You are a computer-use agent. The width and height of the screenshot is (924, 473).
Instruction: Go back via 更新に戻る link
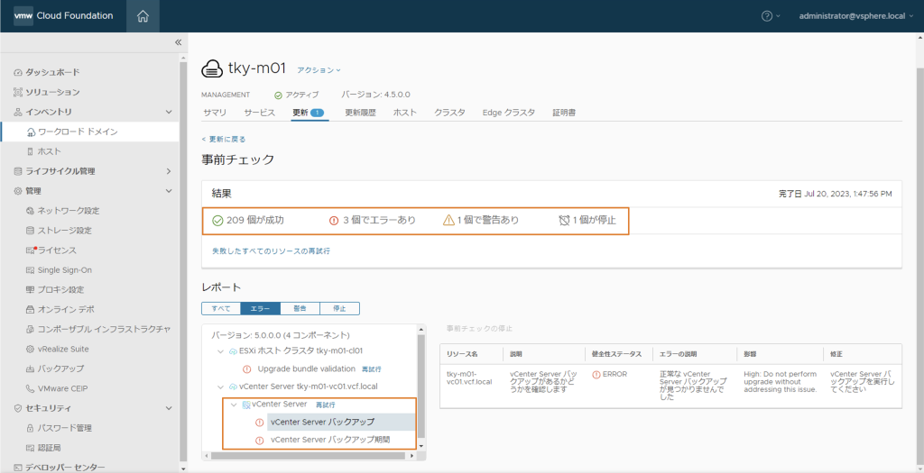point(224,140)
